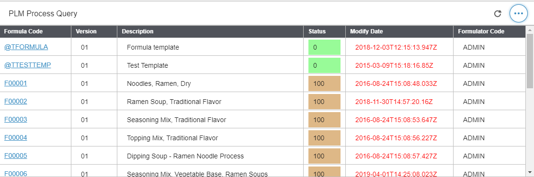Sort by the Formulator Code column header
534x177 pixels.
pyautogui.click(x=489, y=31)
